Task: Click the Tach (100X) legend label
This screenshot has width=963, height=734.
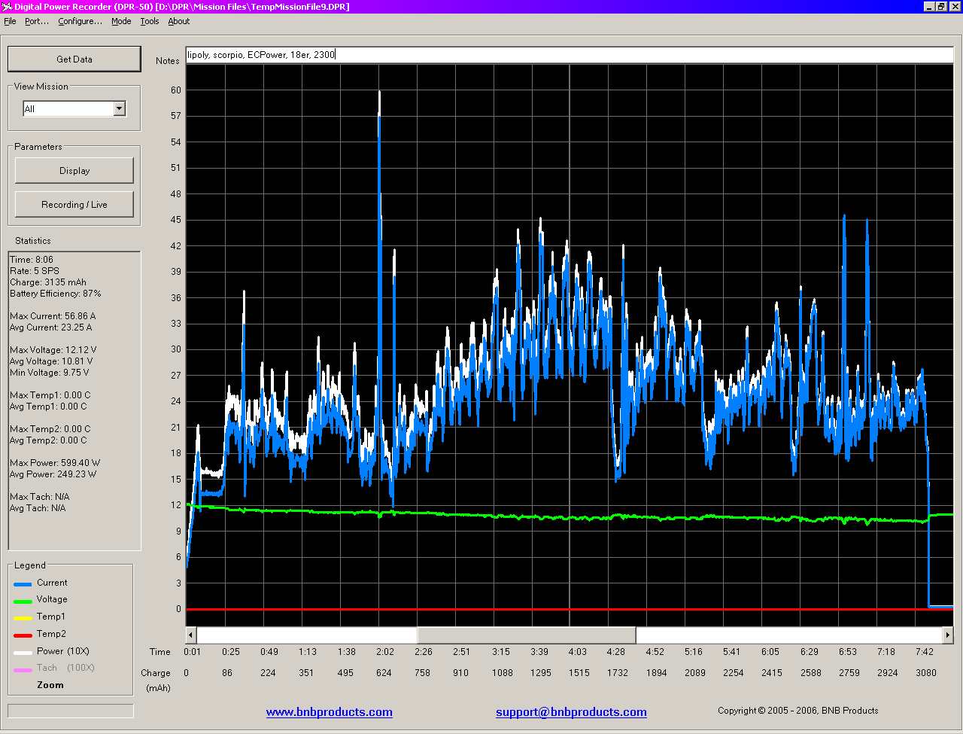Action: pyautogui.click(x=65, y=667)
